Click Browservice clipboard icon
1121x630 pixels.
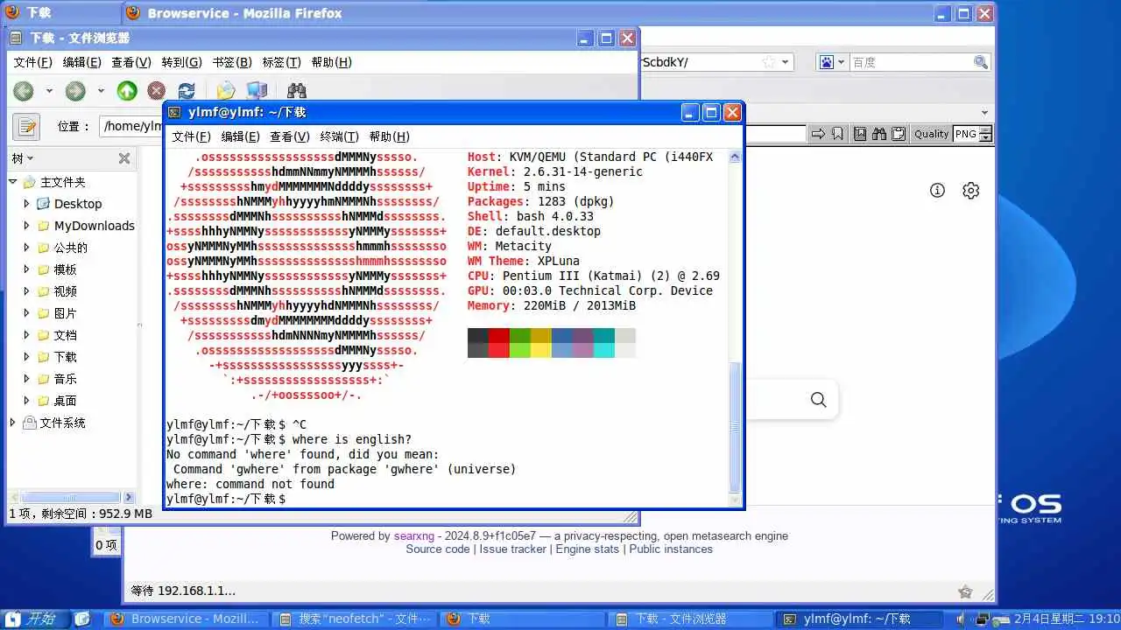(x=899, y=134)
